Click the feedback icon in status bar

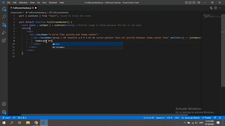(215, 118)
